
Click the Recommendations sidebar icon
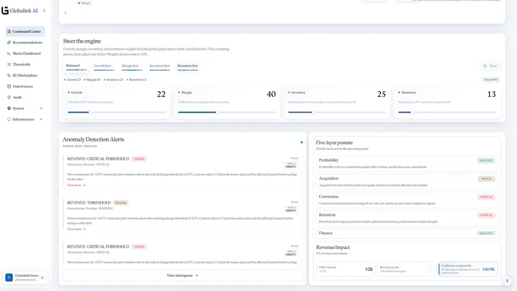9,42
